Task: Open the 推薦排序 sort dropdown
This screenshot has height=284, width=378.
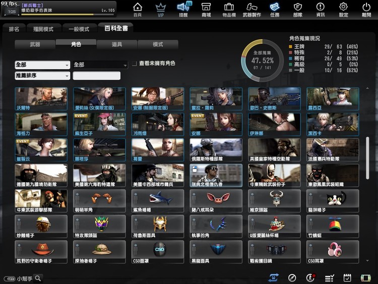Action: pyautogui.click(x=42, y=76)
